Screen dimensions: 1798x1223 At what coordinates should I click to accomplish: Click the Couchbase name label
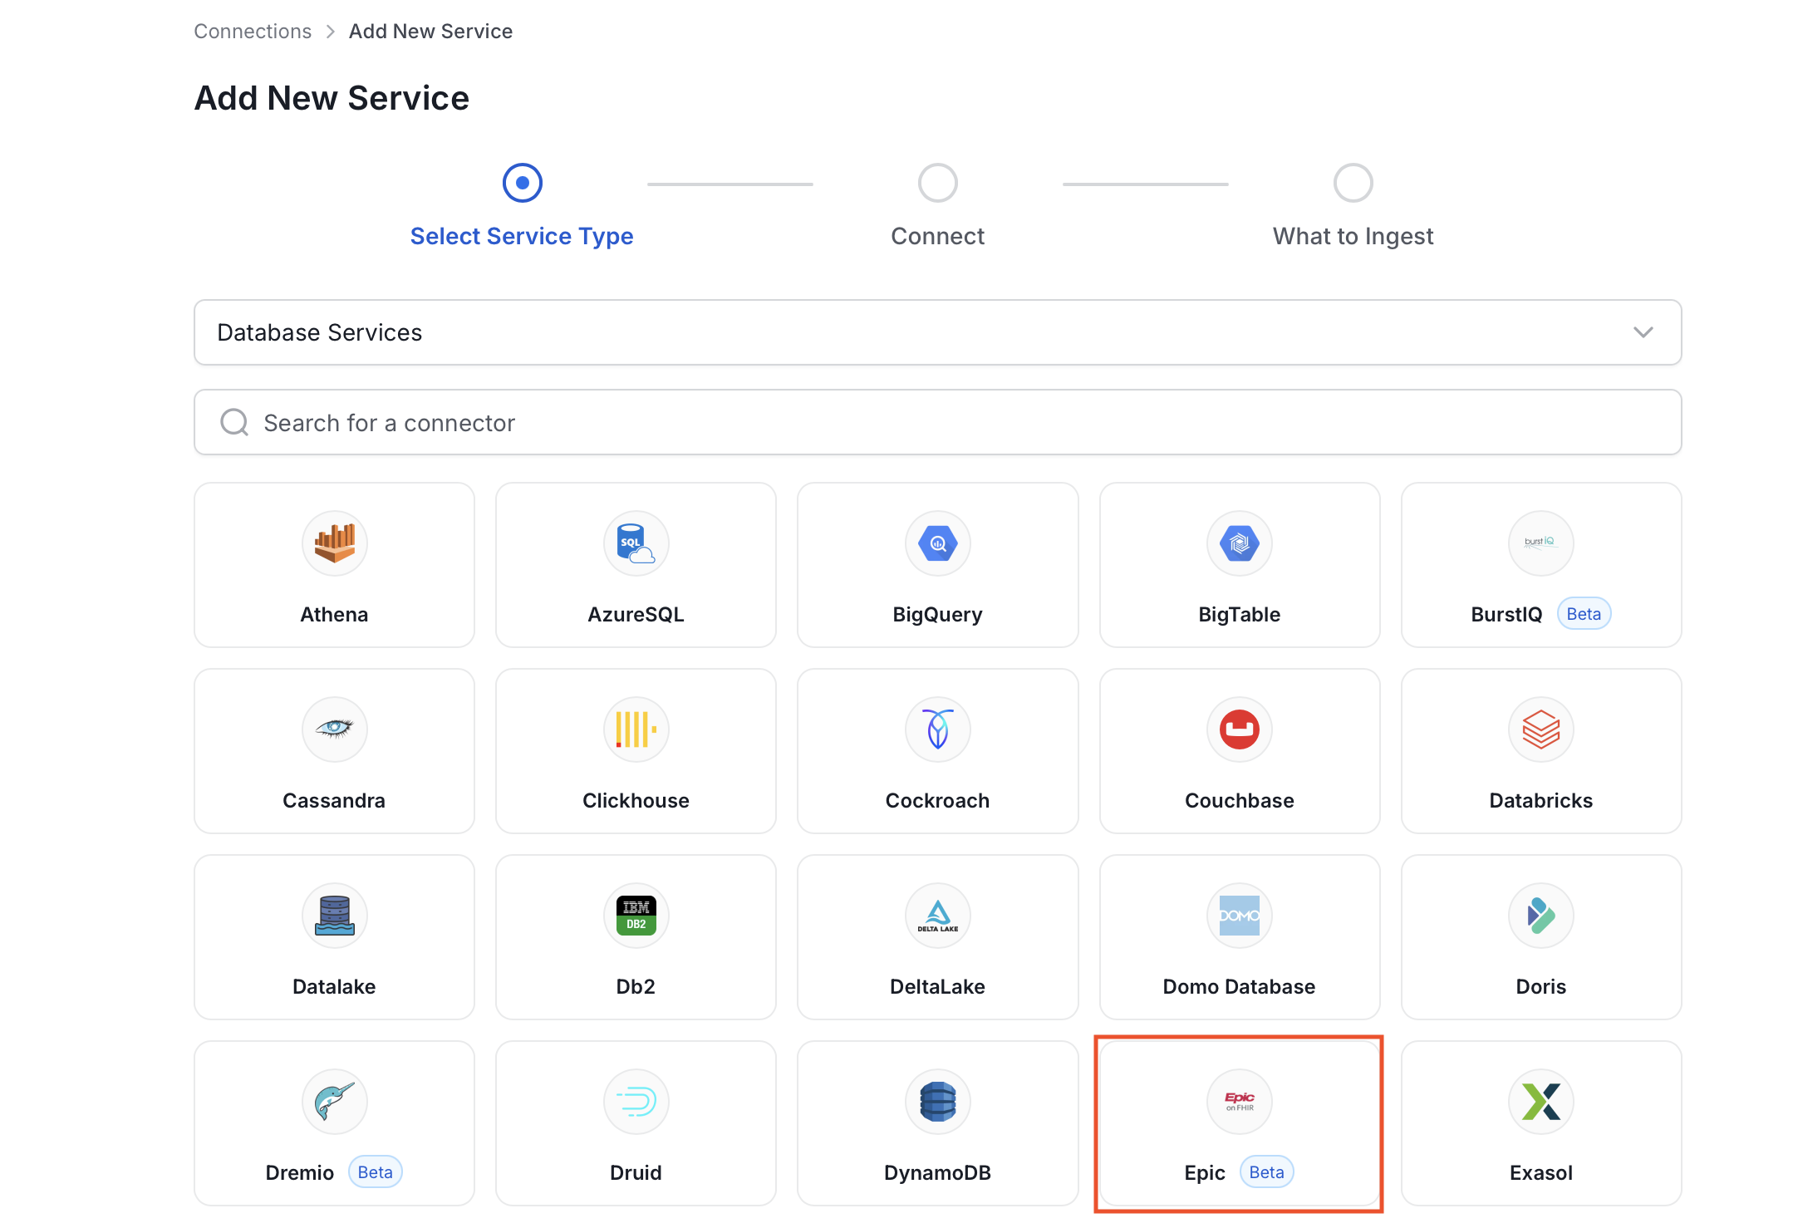point(1239,801)
